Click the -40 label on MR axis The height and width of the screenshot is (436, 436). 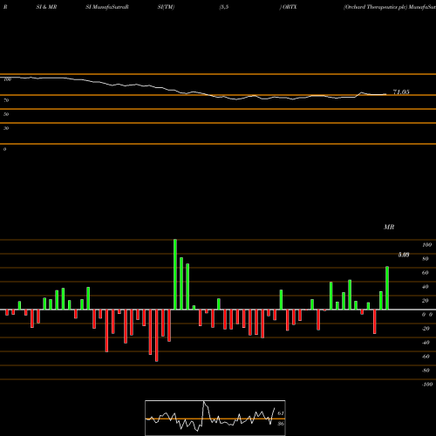[426, 343]
